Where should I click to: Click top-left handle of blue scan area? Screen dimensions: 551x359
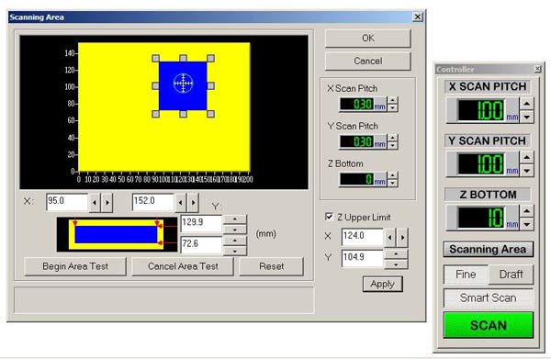(156, 59)
